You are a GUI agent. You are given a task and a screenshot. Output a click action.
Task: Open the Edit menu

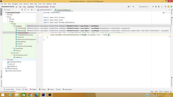tap(5, 4)
